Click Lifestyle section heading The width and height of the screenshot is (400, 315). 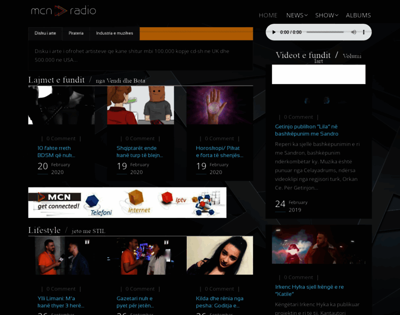point(44,230)
